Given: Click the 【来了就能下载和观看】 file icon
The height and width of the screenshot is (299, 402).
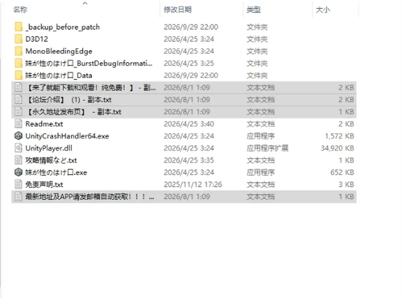Looking at the screenshot, I should tap(18, 88).
